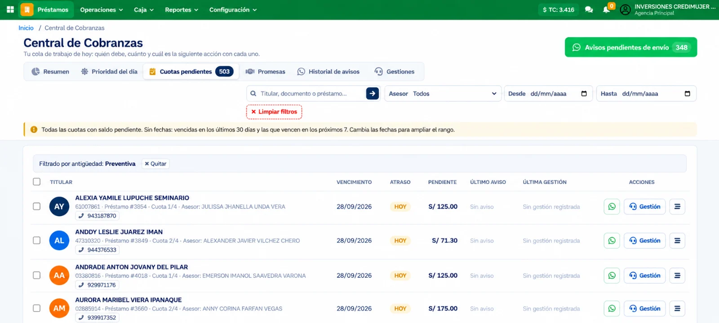719x323 pixels.
Task: Call phone 929971176
Action: [97, 285]
